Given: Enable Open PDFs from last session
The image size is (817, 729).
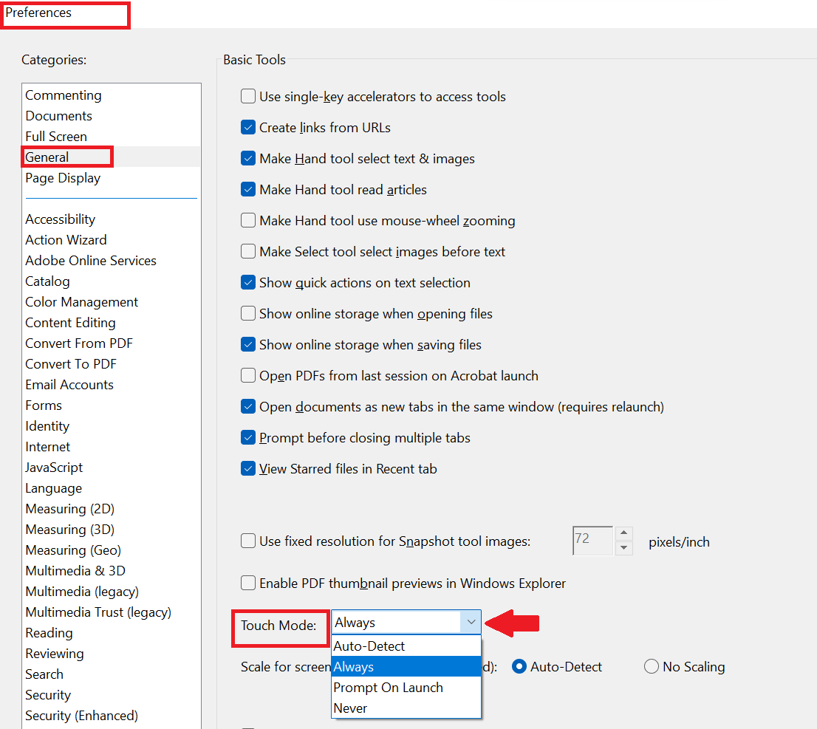Looking at the screenshot, I should [248, 375].
